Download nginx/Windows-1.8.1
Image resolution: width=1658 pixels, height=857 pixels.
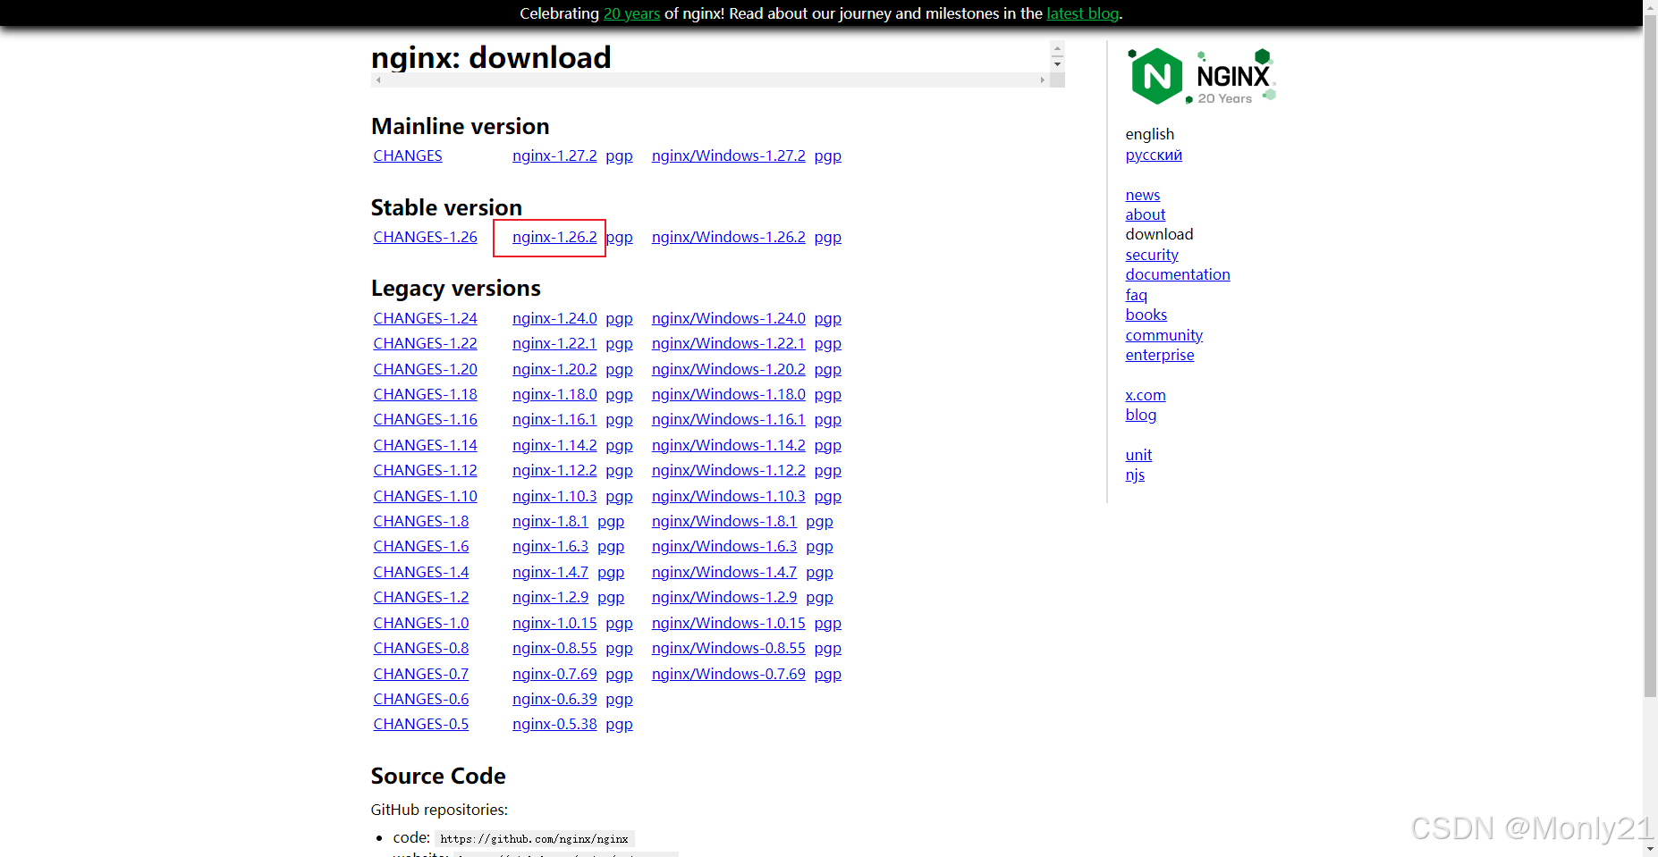[724, 521]
